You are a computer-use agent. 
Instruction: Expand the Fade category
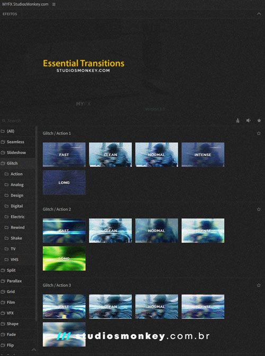(x=17, y=334)
